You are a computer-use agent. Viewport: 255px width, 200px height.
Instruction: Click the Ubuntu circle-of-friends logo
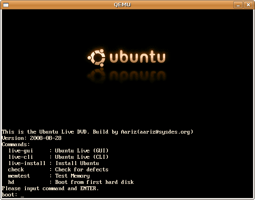click(x=97, y=58)
